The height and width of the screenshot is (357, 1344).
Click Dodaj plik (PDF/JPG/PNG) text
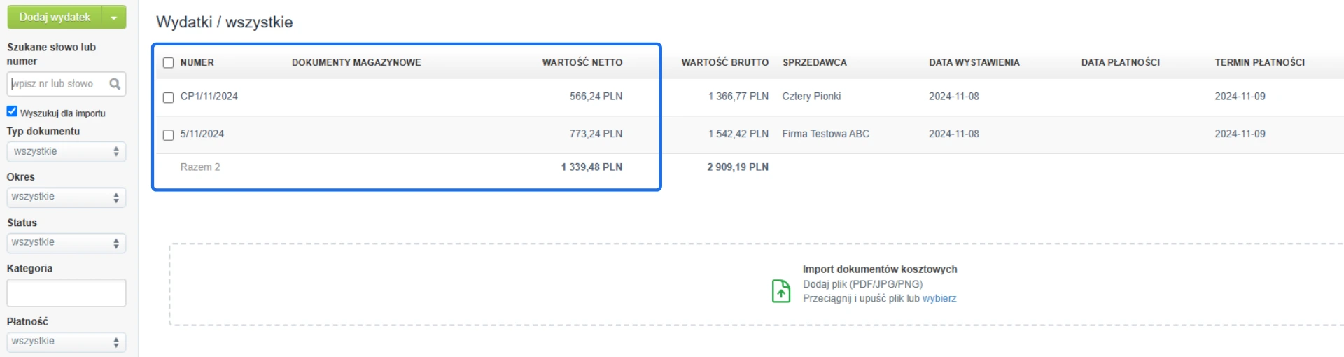[862, 284]
